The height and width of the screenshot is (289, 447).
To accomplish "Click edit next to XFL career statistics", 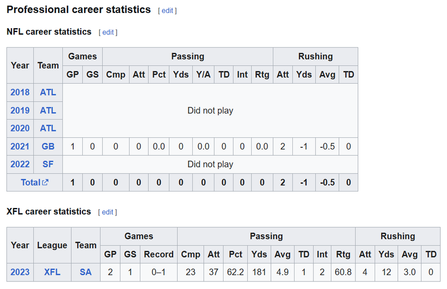I will coord(108,212).
